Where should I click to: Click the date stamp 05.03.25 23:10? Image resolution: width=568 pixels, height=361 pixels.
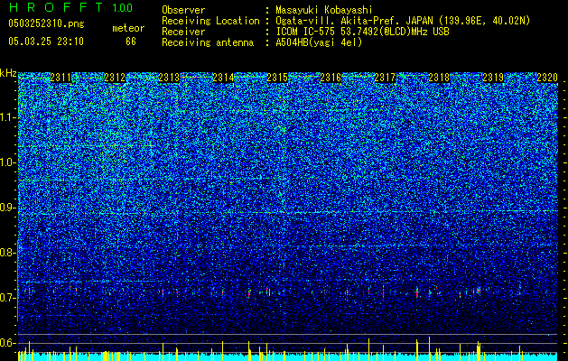coord(46,42)
